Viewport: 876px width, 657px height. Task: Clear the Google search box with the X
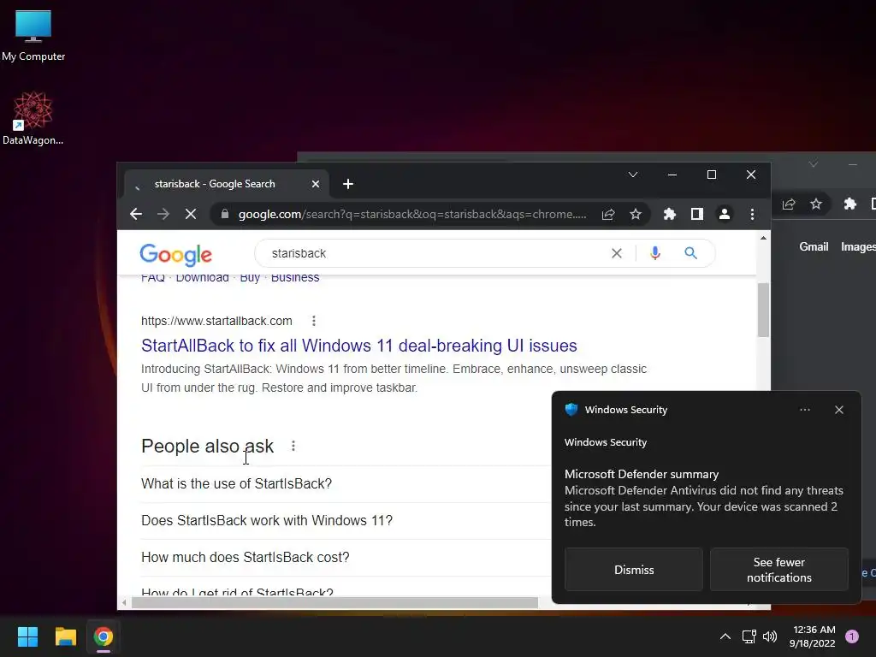click(x=617, y=253)
